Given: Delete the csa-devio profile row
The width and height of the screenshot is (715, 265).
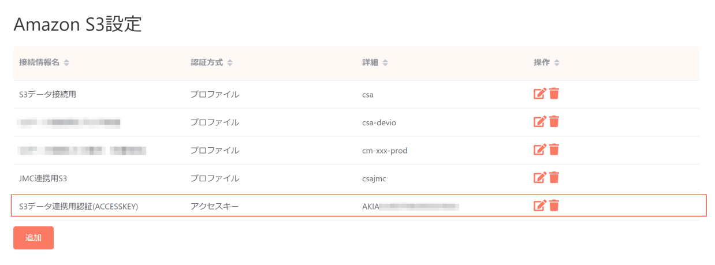Looking at the screenshot, I should (x=554, y=122).
